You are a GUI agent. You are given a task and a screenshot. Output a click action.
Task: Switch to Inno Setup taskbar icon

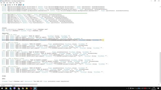pyautogui.click(x=35, y=88)
